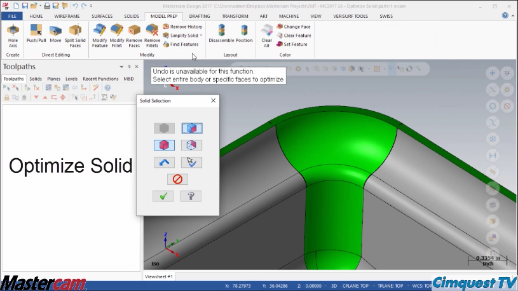Click the Hole Axis tool

point(13,36)
